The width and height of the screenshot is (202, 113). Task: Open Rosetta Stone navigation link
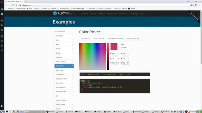coord(112,14)
